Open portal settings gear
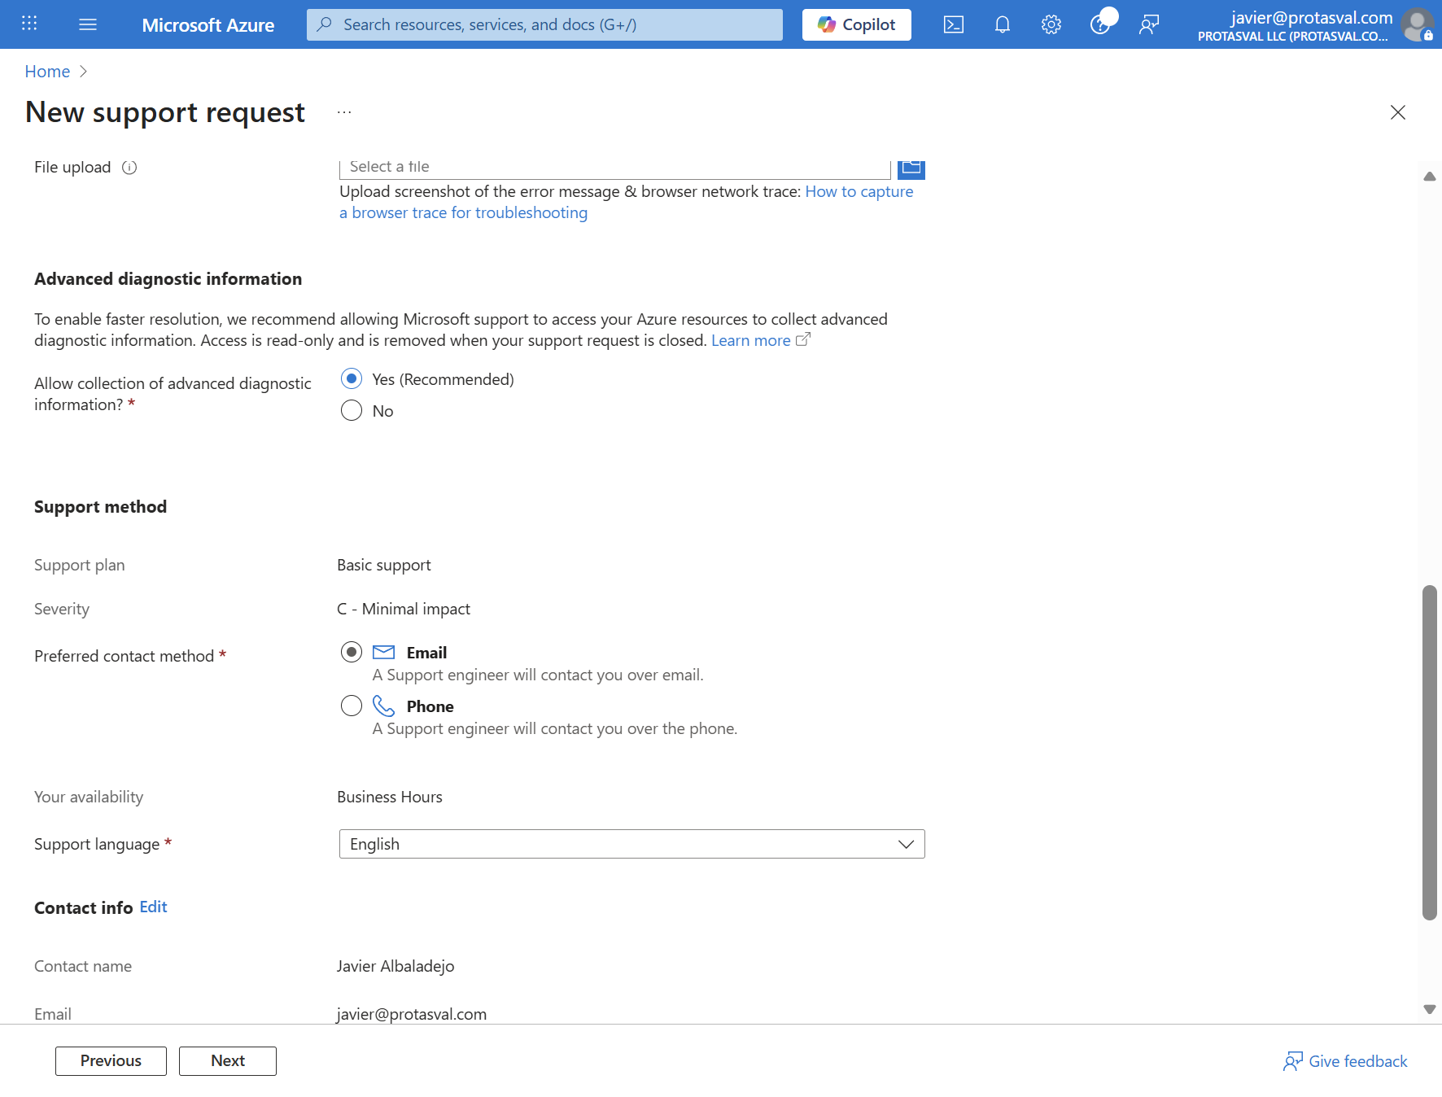The image size is (1442, 1097). [x=1051, y=24]
